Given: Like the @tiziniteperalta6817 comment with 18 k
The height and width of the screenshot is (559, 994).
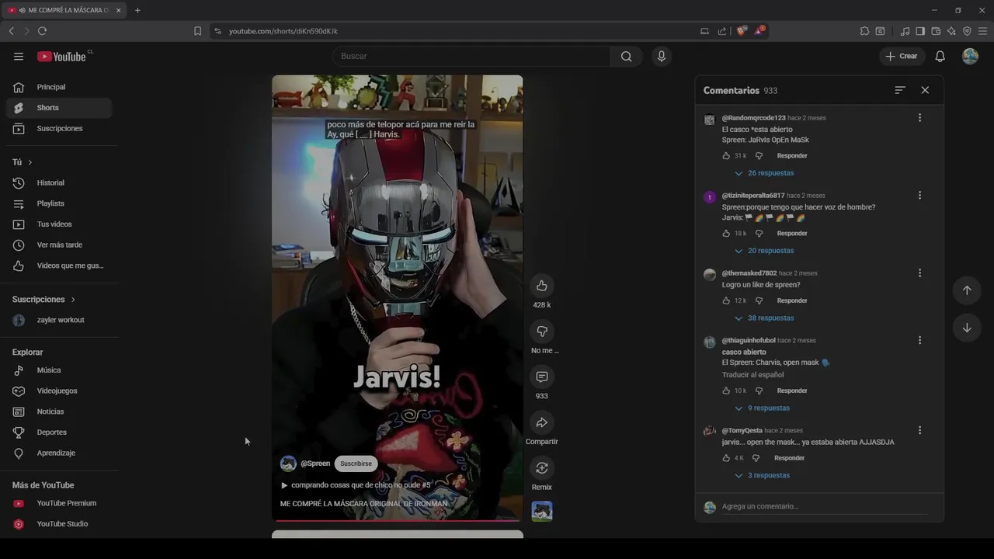Looking at the screenshot, I should click(726, 234).
